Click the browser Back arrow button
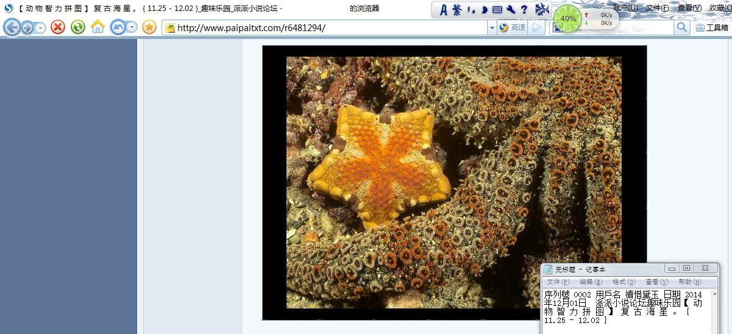This screenshot has height=334, width=732. 12,27
